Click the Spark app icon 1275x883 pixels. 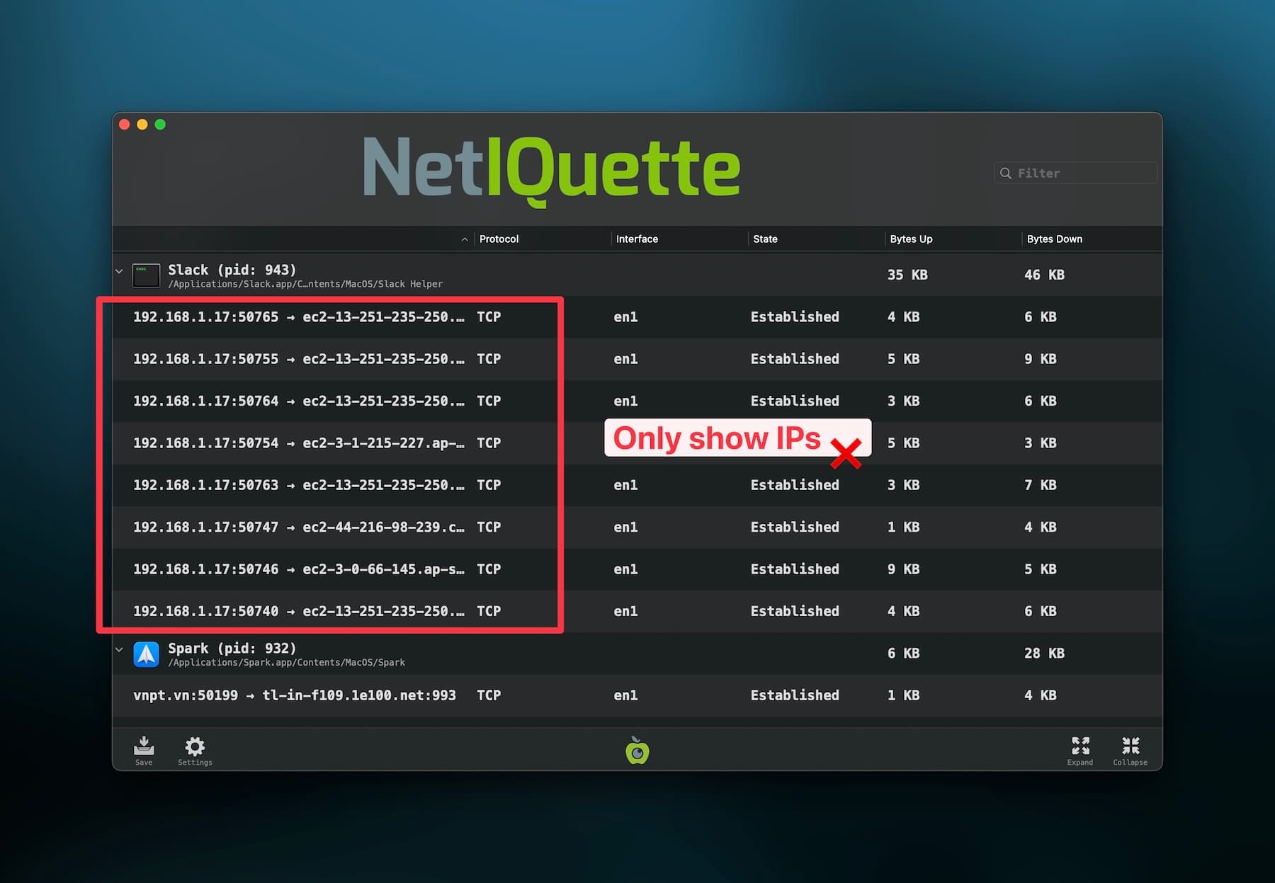(146, 654)
